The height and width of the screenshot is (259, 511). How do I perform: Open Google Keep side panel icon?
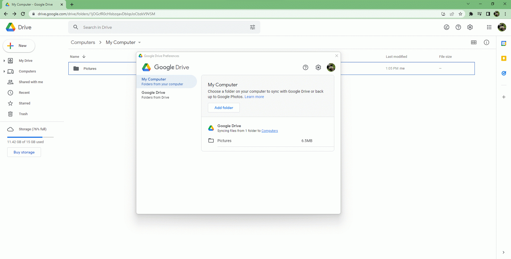click(x=504, y=58)
